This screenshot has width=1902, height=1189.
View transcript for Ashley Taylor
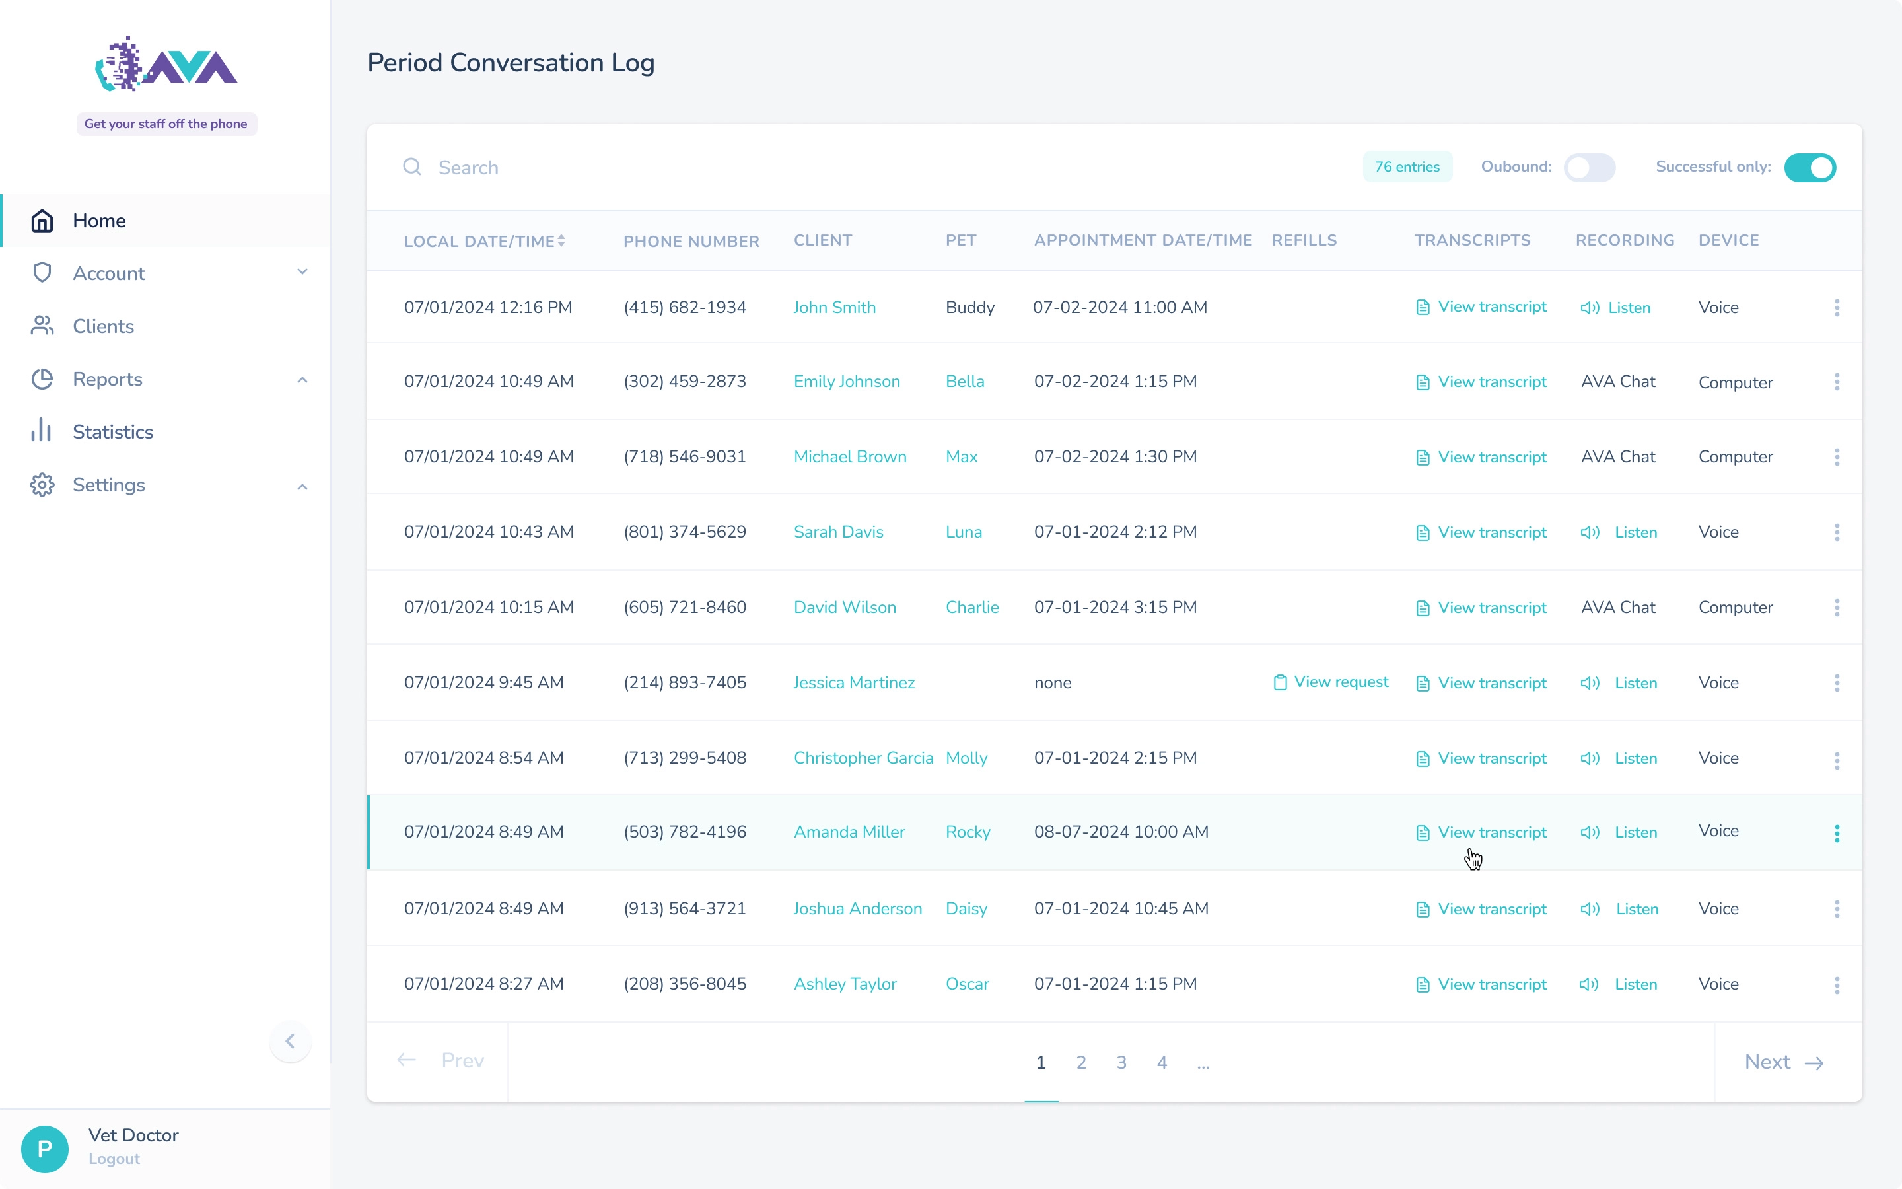[x=1481, y=984]
